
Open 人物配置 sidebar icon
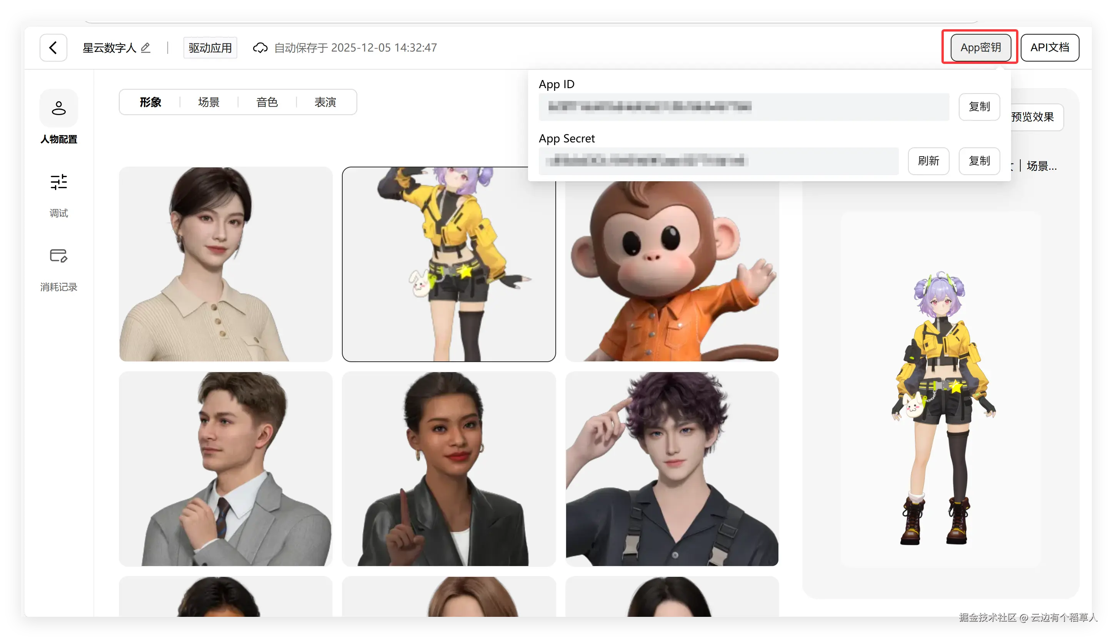pyautogui.click(x=59, y=108)
